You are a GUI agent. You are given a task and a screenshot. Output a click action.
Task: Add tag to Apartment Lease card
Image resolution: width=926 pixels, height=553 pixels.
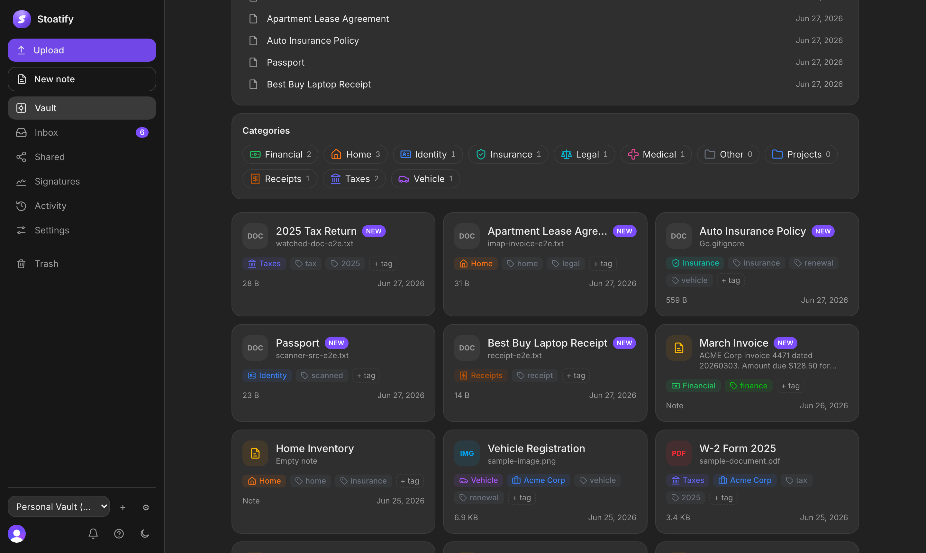[x=603, y=263]
